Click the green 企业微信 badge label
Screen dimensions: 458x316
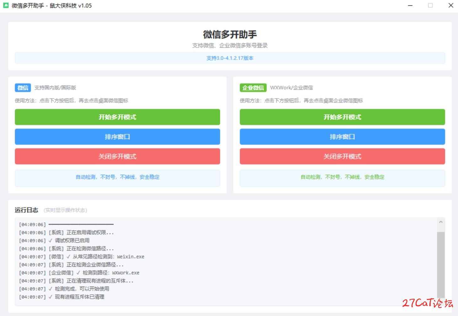tap(253, 88)
